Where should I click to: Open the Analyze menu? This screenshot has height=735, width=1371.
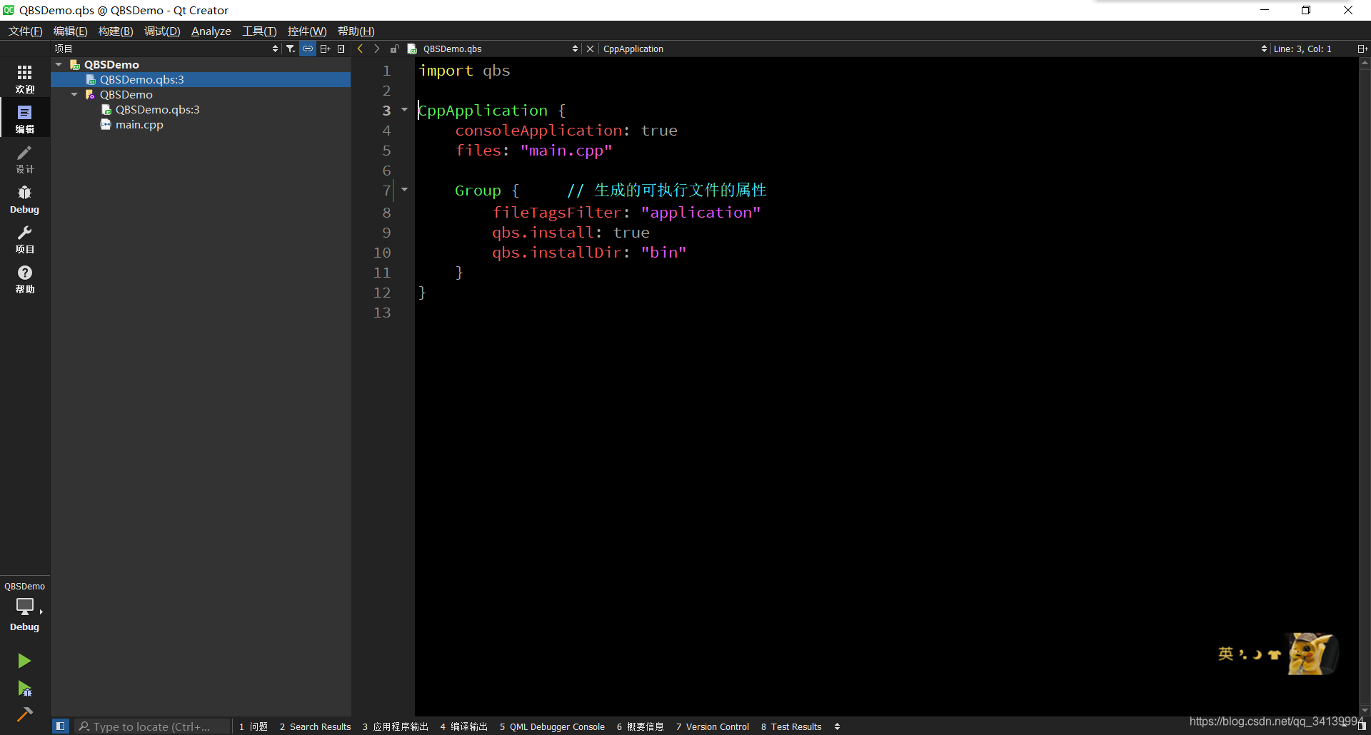211,31
